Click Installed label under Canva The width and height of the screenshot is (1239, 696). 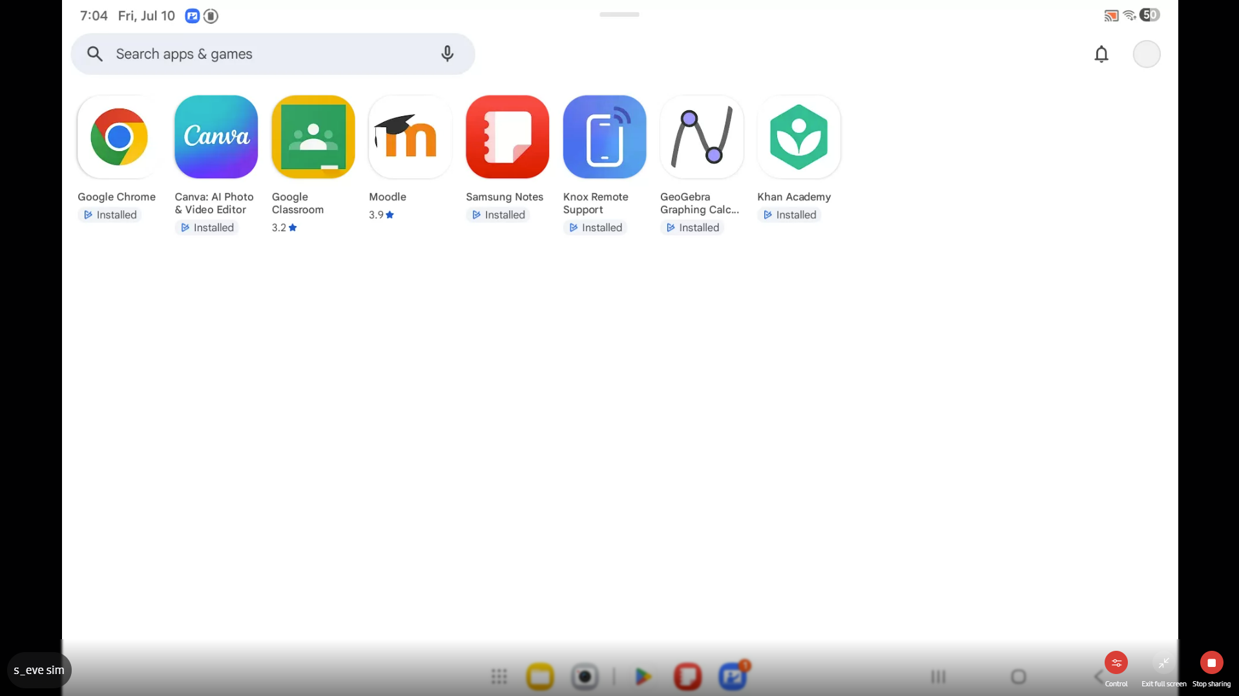[207, 228]
